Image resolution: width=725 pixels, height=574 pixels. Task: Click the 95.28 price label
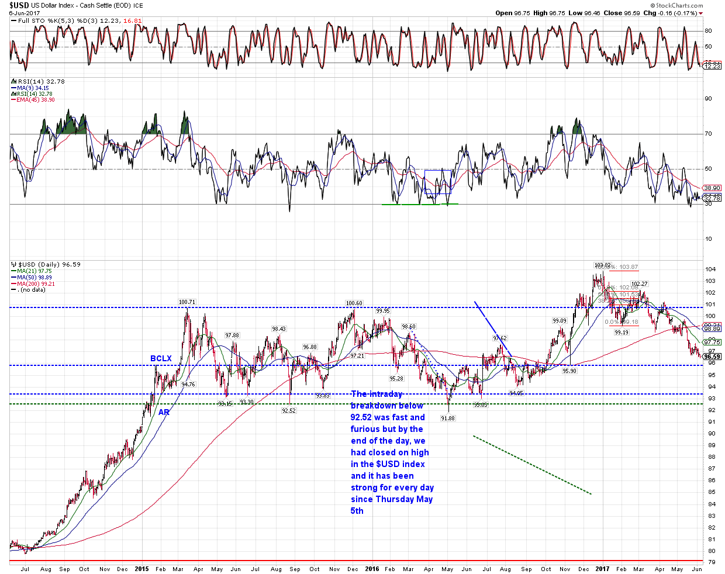[x=396, y=379]
